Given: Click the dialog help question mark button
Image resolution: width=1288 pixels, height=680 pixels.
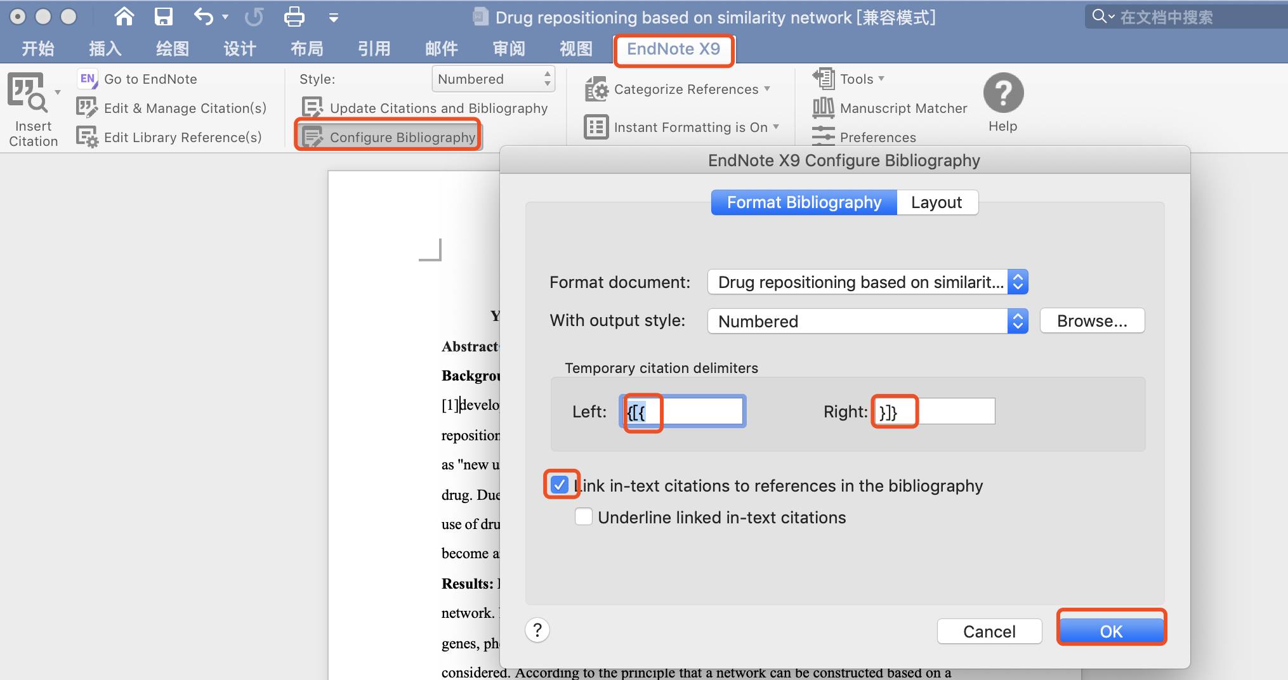Looking at the screenshot, I should coord(537,630).
